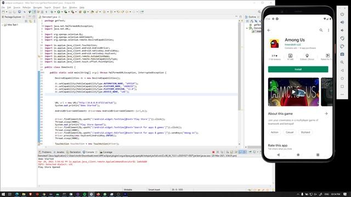The image size is (351, 197).
Task: Click the console text 'Play Store Opened'
Action: pos(49,167)
